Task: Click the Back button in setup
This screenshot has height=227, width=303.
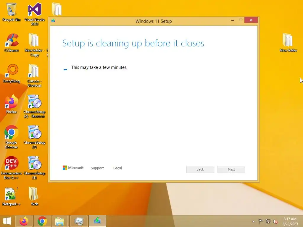Action: pyautogui.click(x=200, y=169)
